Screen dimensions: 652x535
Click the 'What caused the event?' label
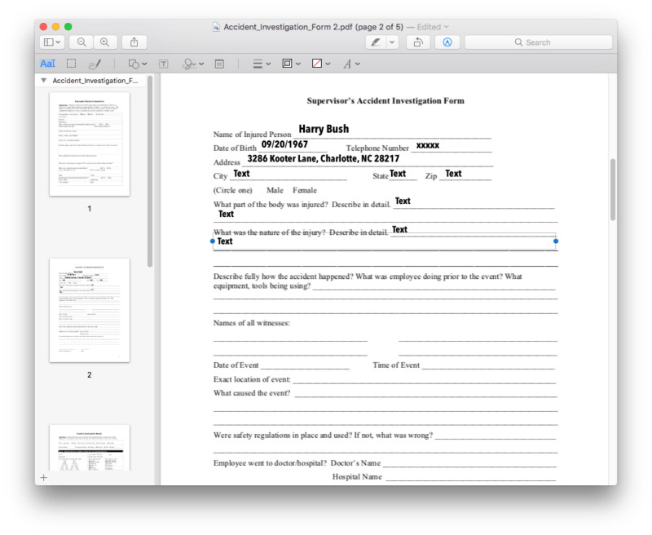[252, 393]
